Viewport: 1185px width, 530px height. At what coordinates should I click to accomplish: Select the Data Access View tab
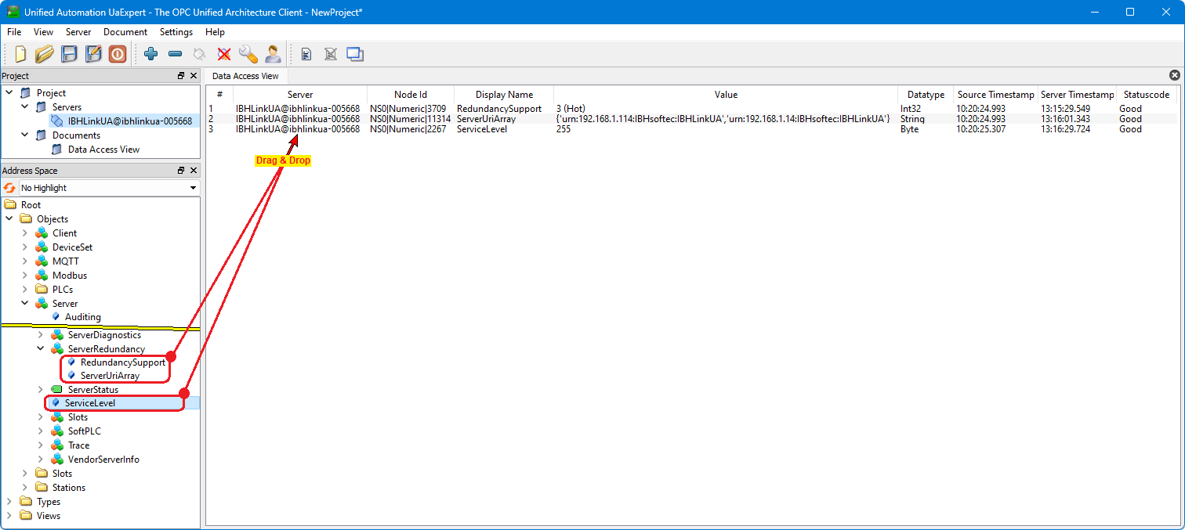click(245, 76)
